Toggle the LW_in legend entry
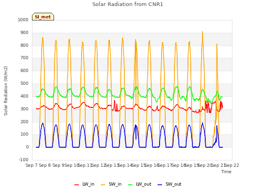256x192 pixels. 84,184
